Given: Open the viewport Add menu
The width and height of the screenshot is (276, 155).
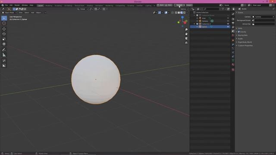Looking at the screenshot, I should (33, 12).
